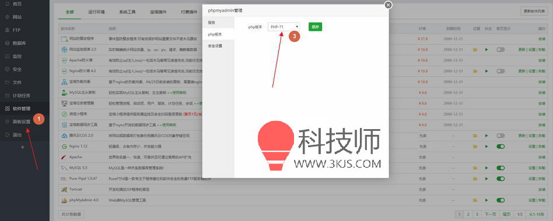The width and height of the screenshot is (553, 221).
Task: Click play status icon in Nginx防火墙 row
Action: pyautogui.click(x=487, y=71)
